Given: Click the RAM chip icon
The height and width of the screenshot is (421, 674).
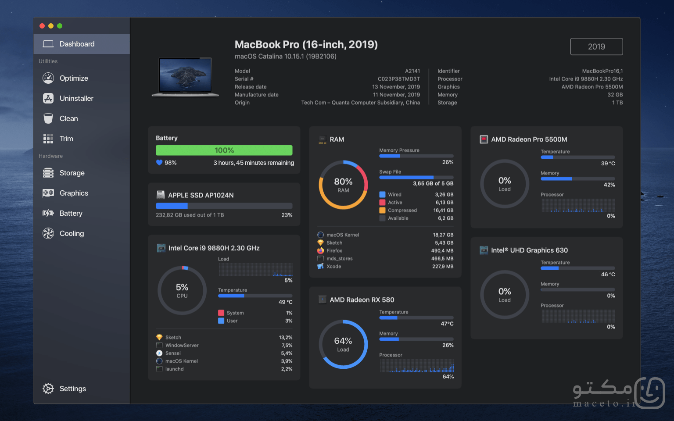Looking at the screenshot, I should click(323, 139).
